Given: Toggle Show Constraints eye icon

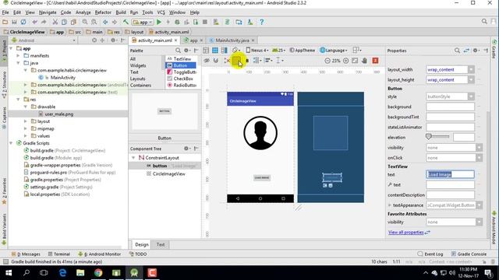Looking at the screenshot, I should (x=207, y=61).
